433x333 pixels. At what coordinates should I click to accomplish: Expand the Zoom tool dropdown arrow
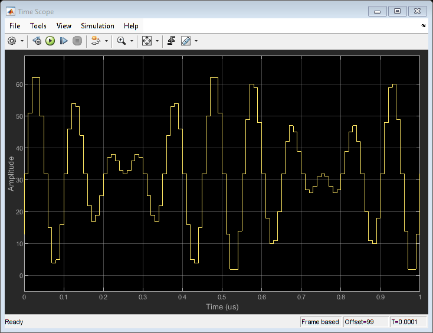click(132, 41)
